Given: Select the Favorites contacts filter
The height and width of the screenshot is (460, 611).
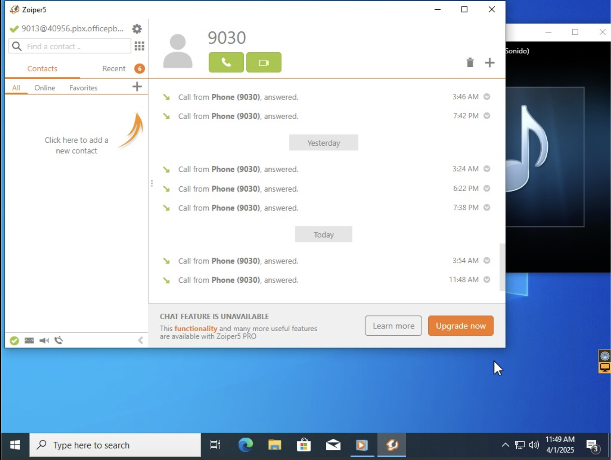Looking at the screenshot, I should coord(83,88).
